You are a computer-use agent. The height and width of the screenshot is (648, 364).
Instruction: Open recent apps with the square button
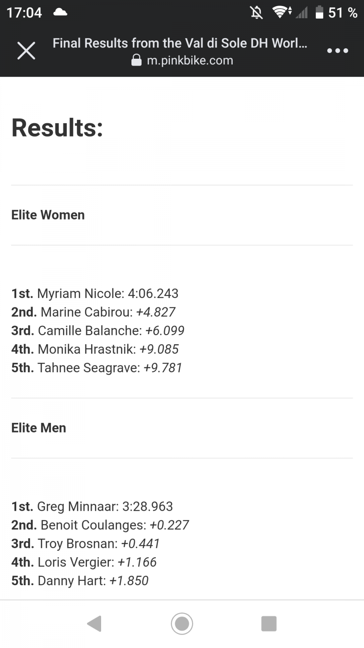pos(269,624)
